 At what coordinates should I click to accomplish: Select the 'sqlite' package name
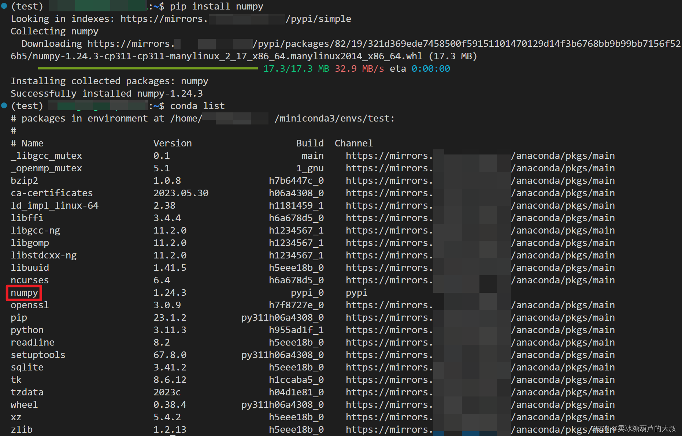point(27,368)
